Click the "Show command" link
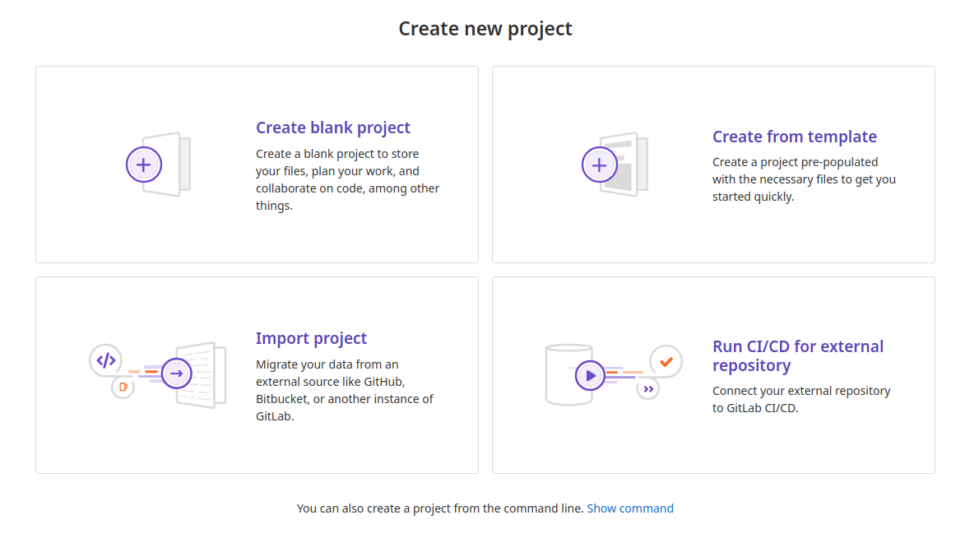 click(x=629, y=508)
